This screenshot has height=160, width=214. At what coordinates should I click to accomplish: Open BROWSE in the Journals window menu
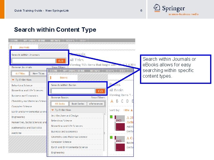55,41
